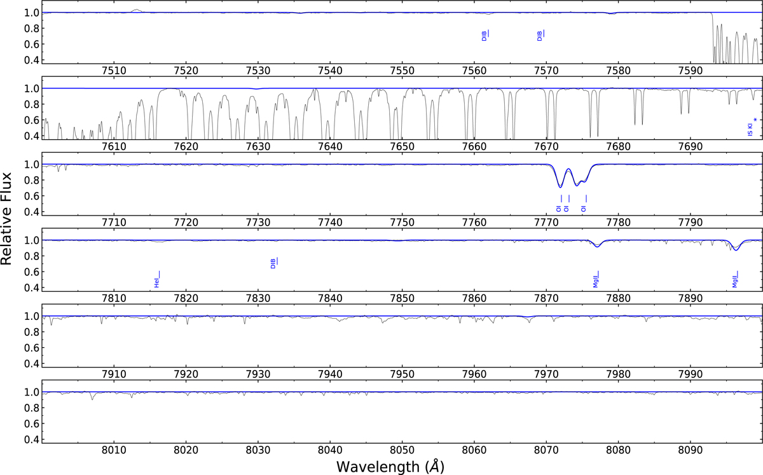Click the MgII absorption dip at 7896 Å
763x475 pixels.
click(736, 249)
